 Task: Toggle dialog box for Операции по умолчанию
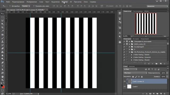[x=127, y=41]
